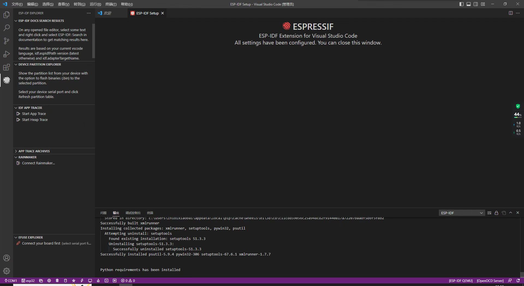Clear the output panel

click(x=489, y=213)
